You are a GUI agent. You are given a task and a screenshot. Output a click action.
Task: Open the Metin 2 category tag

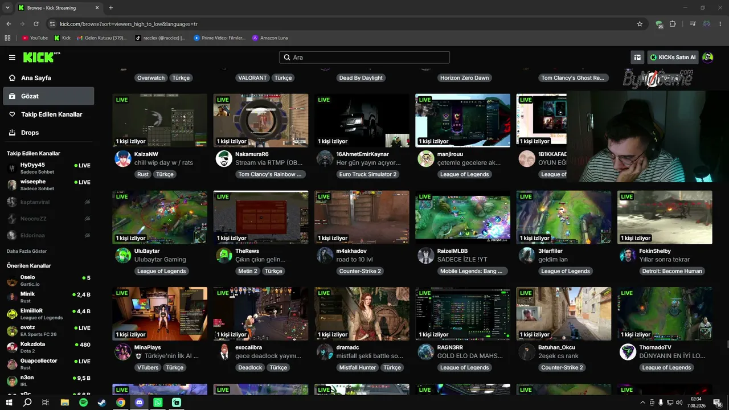click(248, 271)
